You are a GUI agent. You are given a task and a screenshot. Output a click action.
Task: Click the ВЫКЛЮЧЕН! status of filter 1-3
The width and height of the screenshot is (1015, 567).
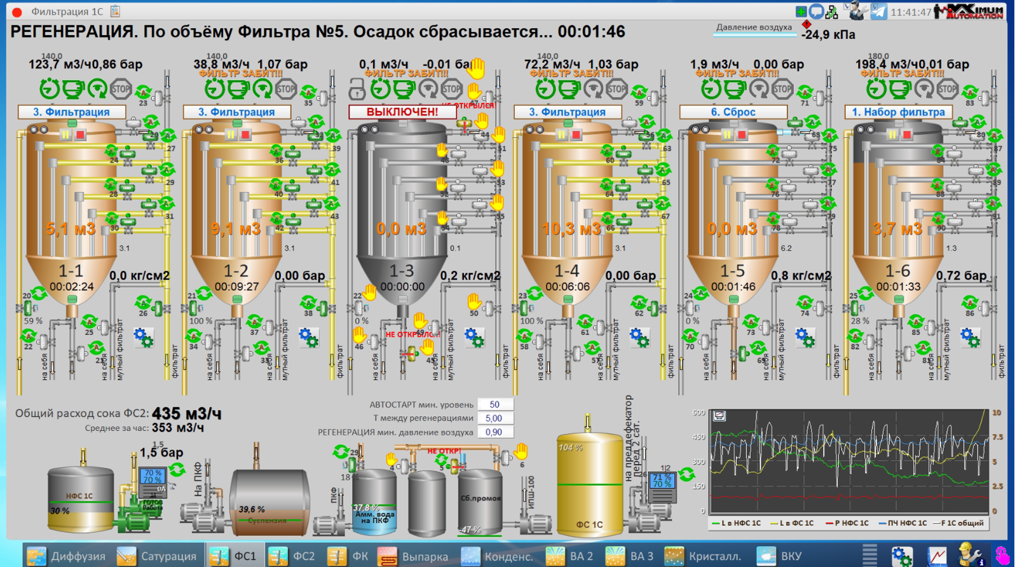pyautogui.click(x=402, y=112)
